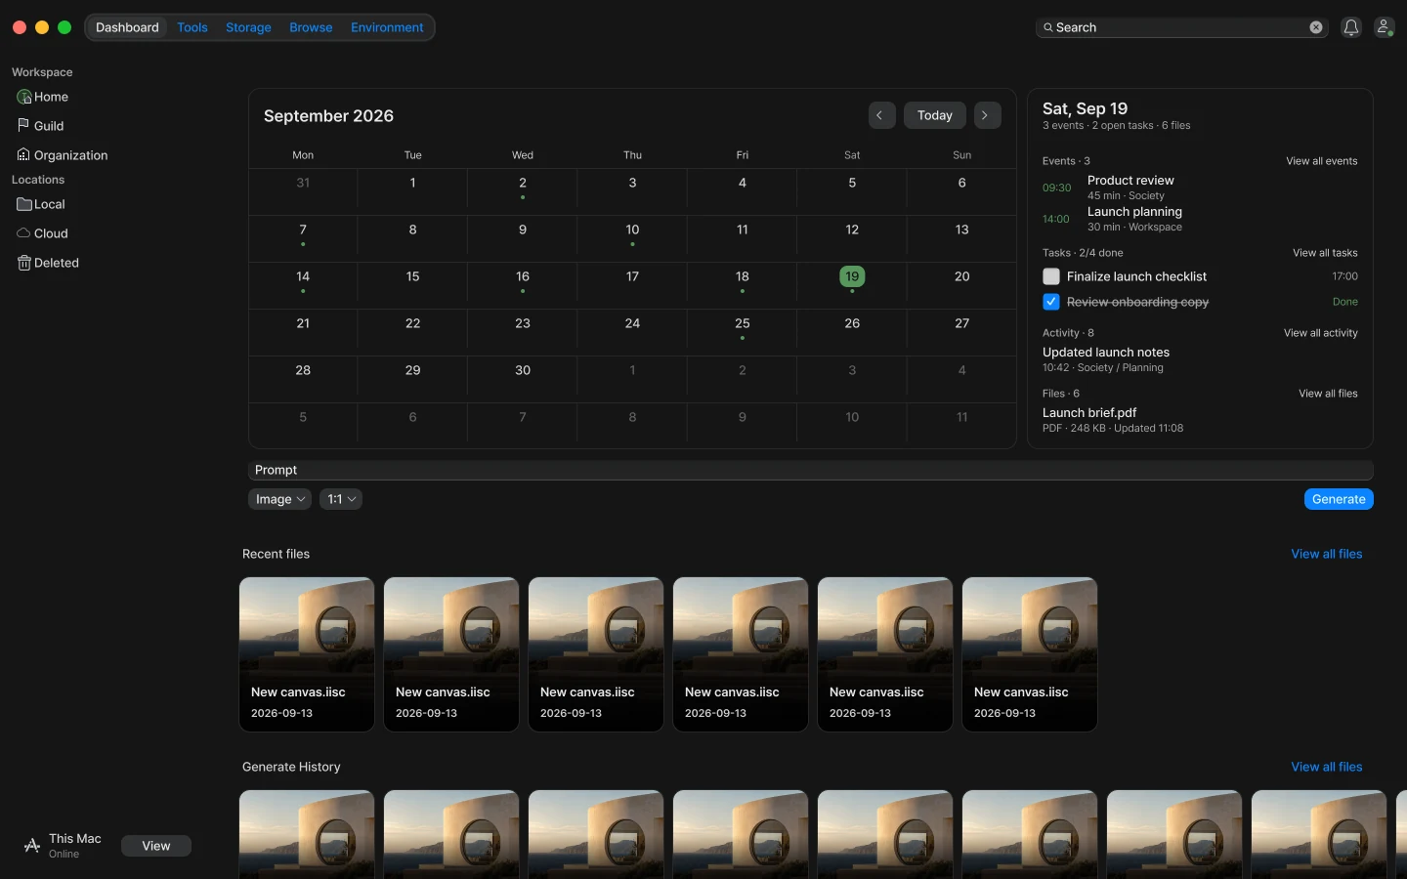This screenshot has height=879, width=1407.
Task: Switch to the Tools tab
Action: (x=192, y=27)
